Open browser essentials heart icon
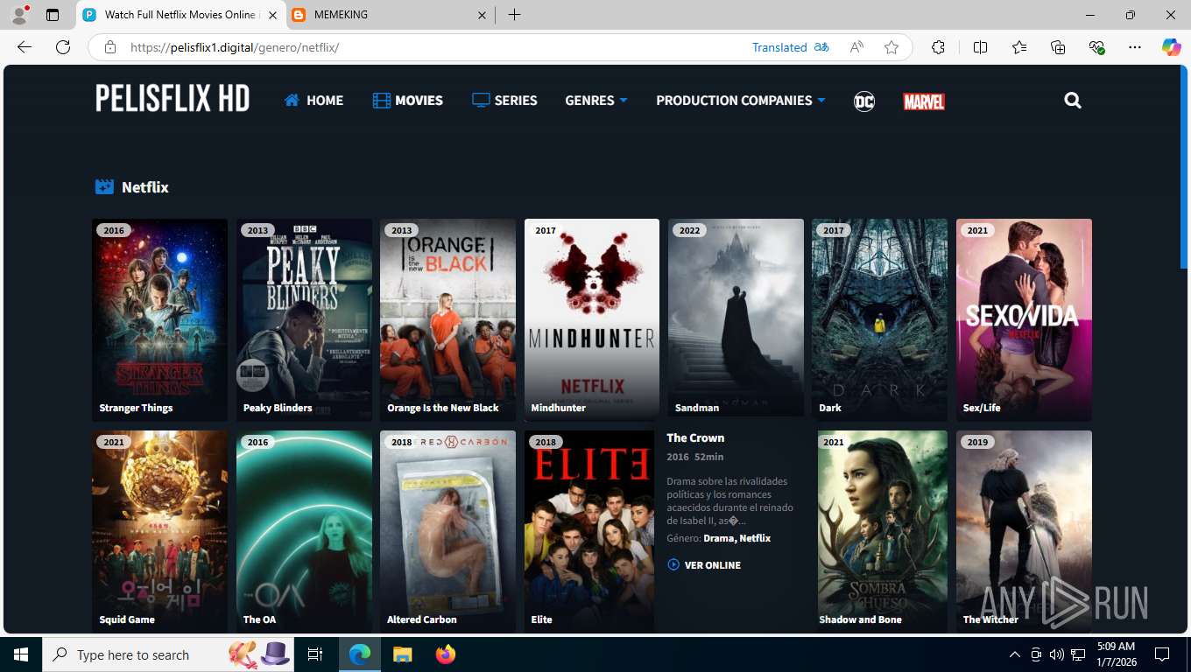This screenshot has width=1191, height=672. pyautogui.click(x=1096, y=47)
